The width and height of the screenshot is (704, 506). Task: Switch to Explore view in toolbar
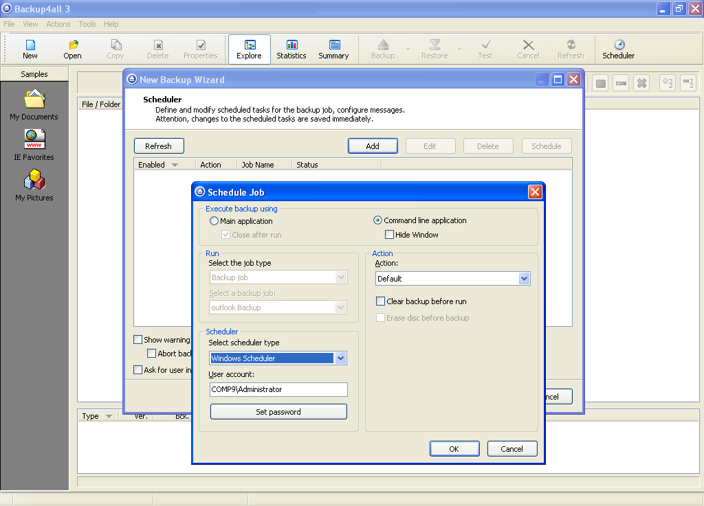click(249, 49)
